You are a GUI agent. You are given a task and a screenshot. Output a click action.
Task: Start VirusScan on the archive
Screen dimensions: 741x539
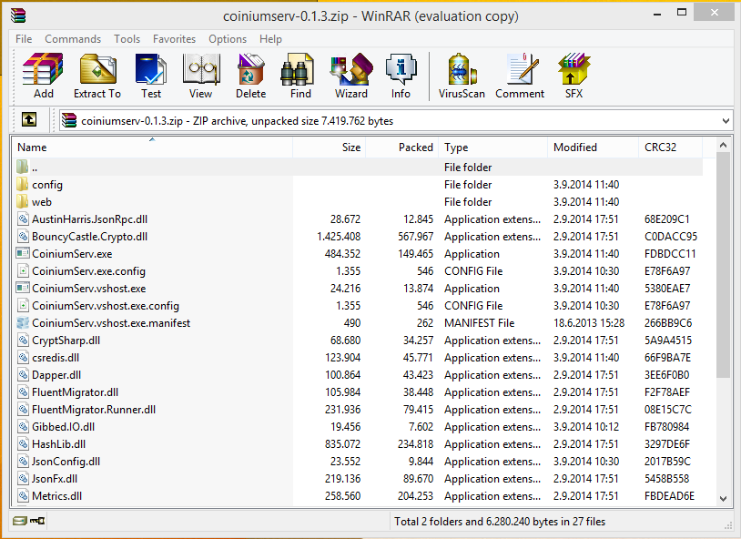[x=462, y=76]
